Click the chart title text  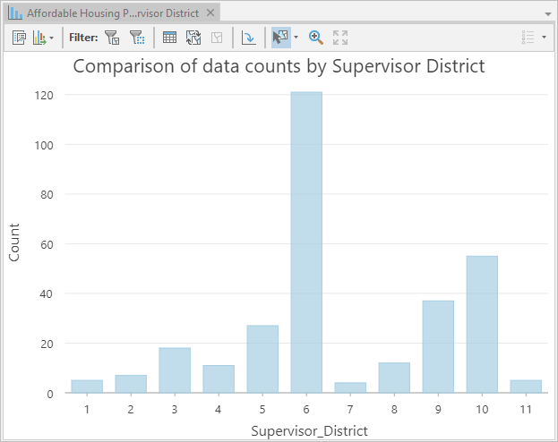(279, 66)
